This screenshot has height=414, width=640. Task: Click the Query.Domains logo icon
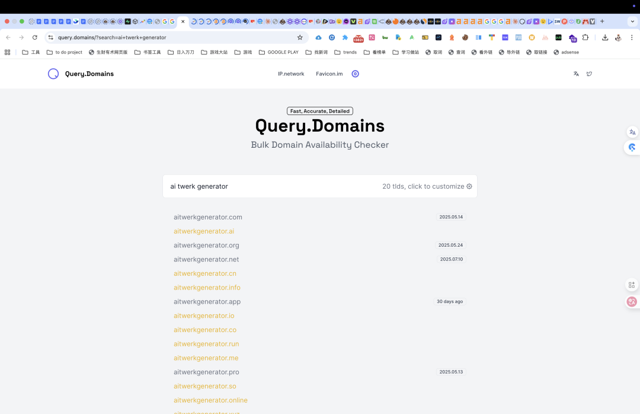click(x=53, y=74)
